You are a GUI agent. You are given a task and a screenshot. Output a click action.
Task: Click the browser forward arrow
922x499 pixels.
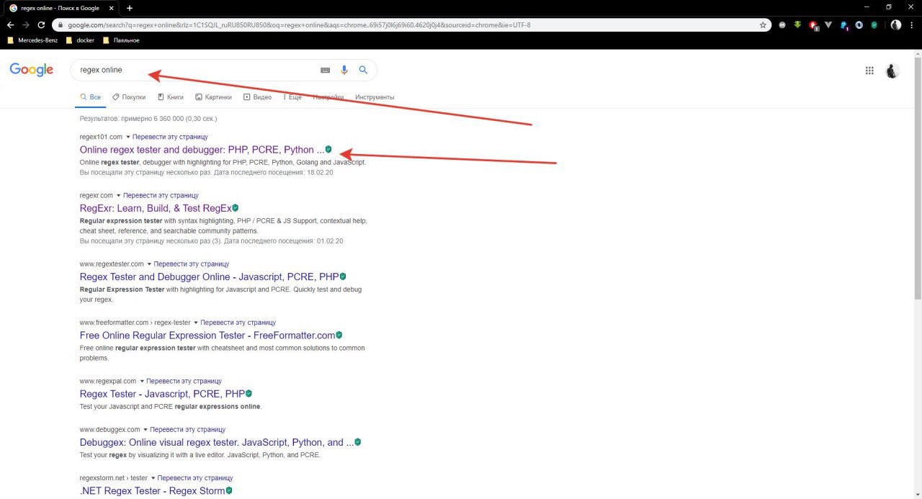point(26,24)
